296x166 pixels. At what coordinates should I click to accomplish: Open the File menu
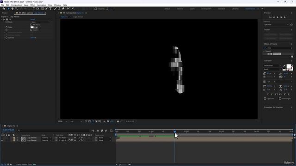pyautogui.click(x=2, y=5)
